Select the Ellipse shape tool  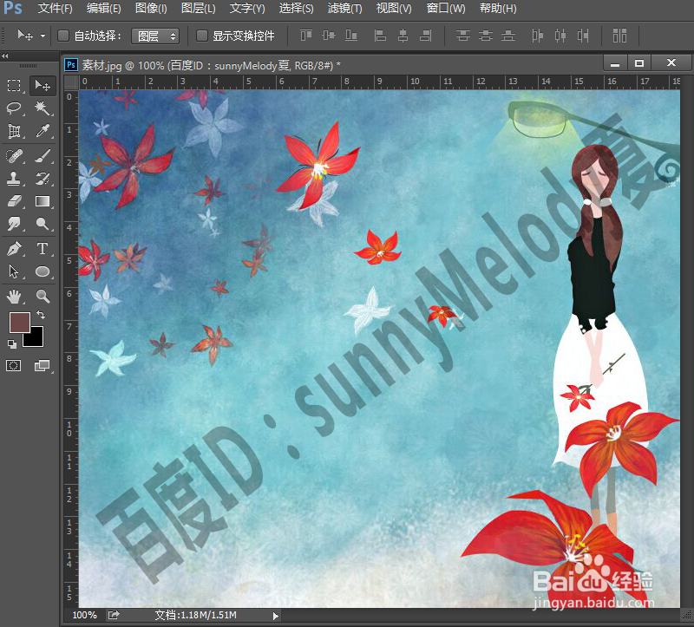pos(43,271)
